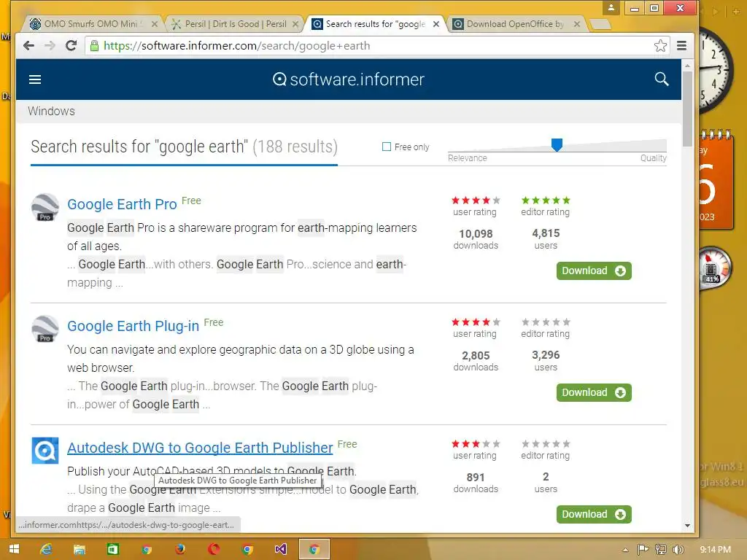Launch Internet Explorer from taskbar
This screenshot has width=747, height=560.
tap(46, 550)
